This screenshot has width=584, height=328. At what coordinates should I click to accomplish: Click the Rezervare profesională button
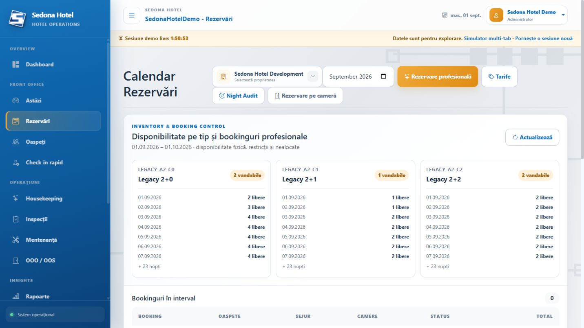pos(438,77)
